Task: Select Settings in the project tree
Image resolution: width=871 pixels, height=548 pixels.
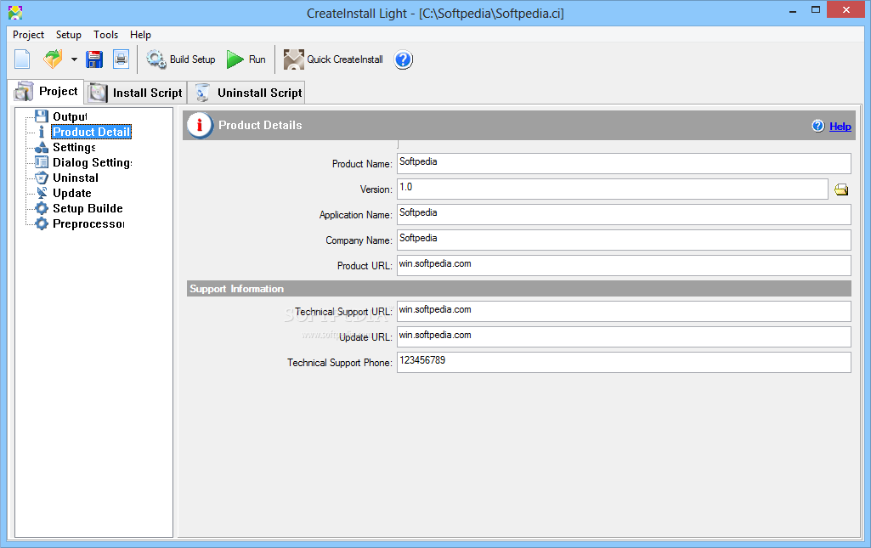Action: tap(74, 147)
